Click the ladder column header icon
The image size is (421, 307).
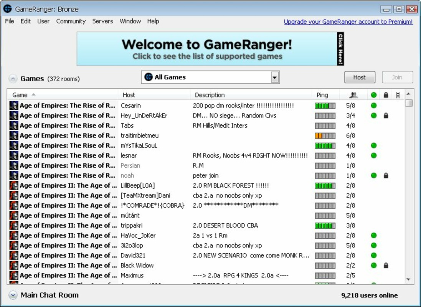(x=398, y=95)
